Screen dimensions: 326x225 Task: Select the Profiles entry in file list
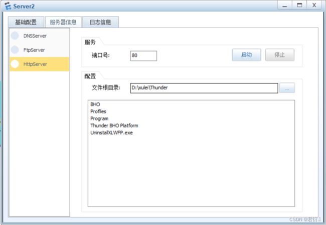(98, 111)
